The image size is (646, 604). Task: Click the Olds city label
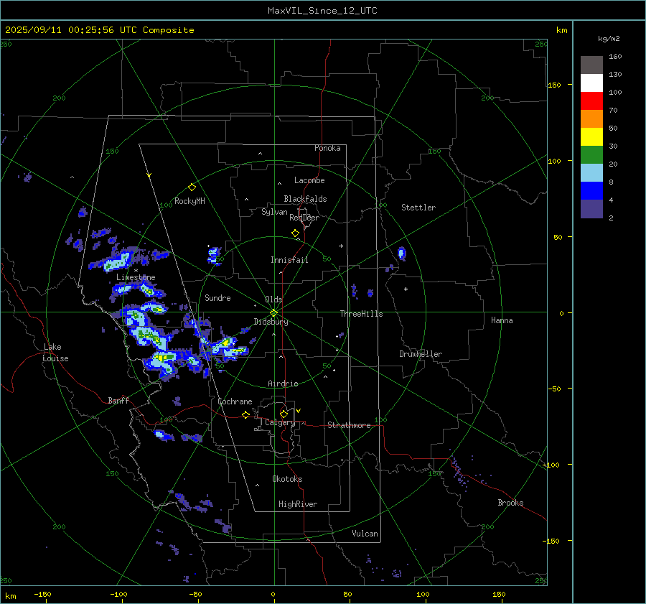click(273, 299)
